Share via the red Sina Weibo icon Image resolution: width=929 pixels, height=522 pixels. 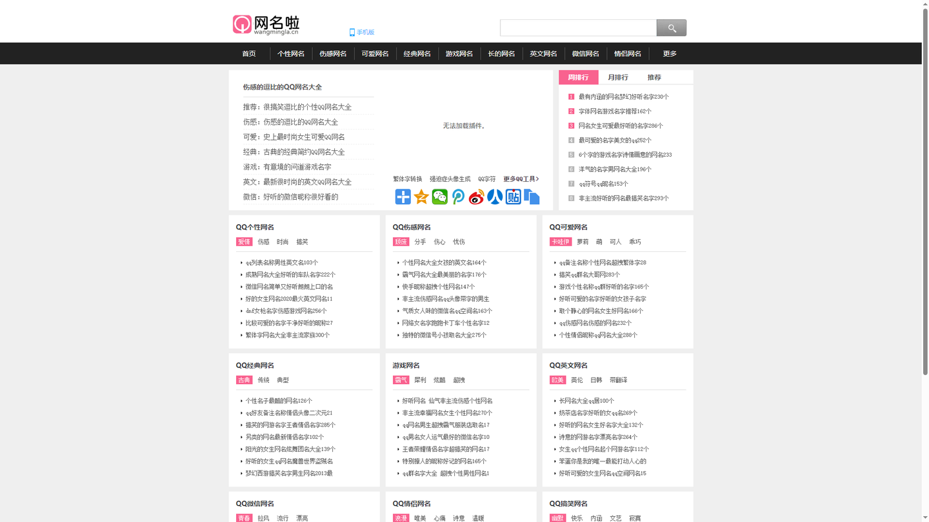[x=477, y=197]
